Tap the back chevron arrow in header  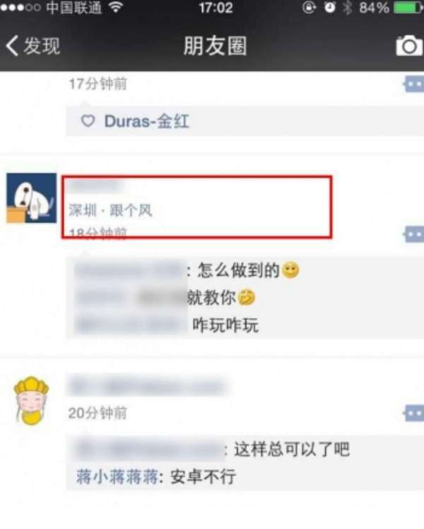tap(12, 45)
